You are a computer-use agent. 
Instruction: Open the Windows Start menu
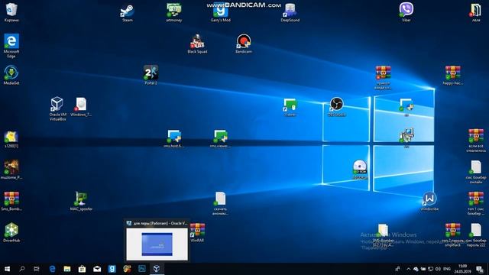click(x=7, y=269)
